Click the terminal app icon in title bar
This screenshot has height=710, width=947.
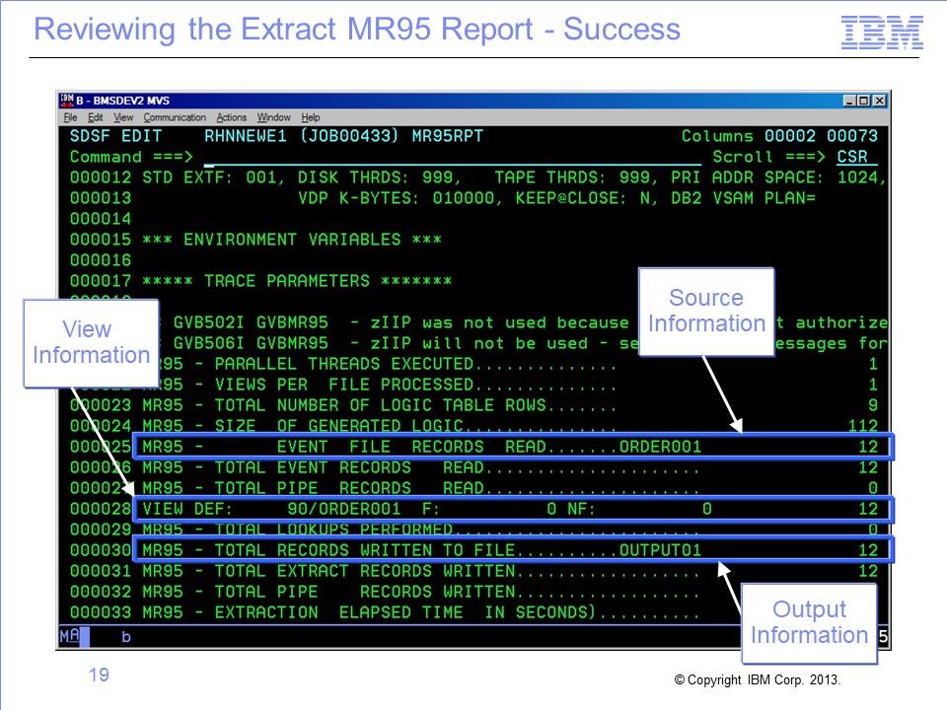click(x=67, y=101)
